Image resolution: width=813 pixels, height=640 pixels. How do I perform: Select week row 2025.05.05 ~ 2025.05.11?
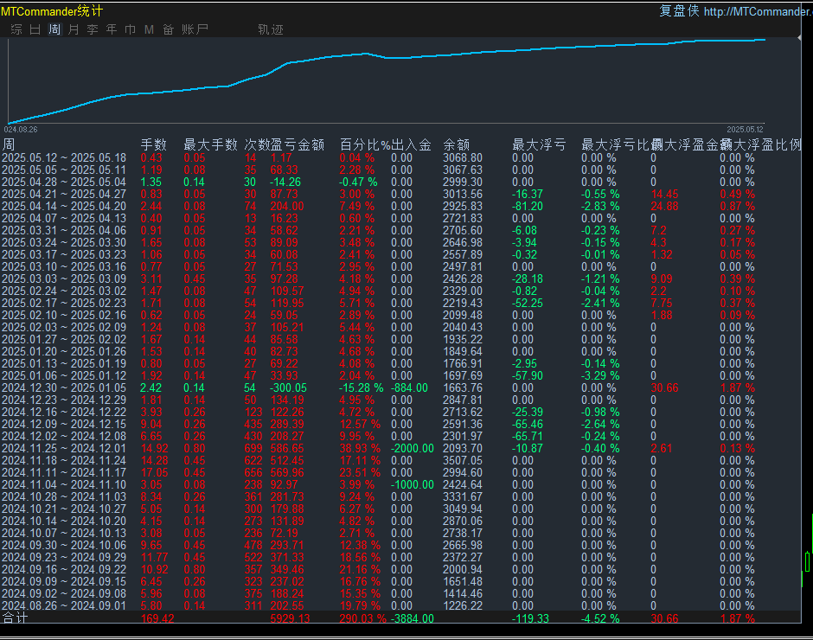coord(400,170)
